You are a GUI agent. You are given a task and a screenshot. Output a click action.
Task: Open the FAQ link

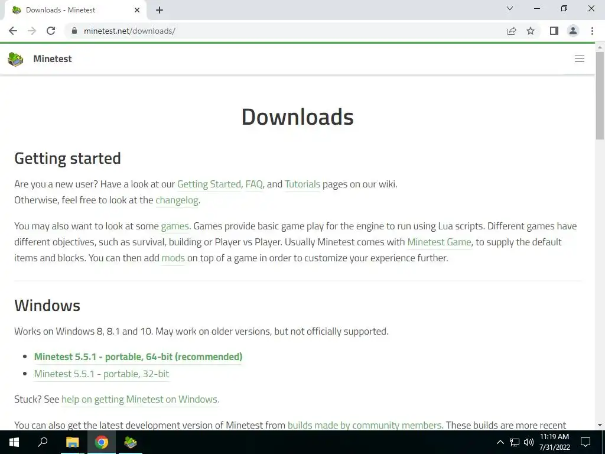pyautogui.click(x=254, y=184)
